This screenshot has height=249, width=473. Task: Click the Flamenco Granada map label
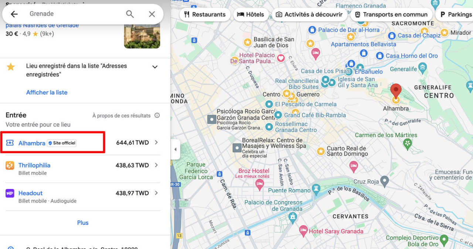[x=361, y=6]
